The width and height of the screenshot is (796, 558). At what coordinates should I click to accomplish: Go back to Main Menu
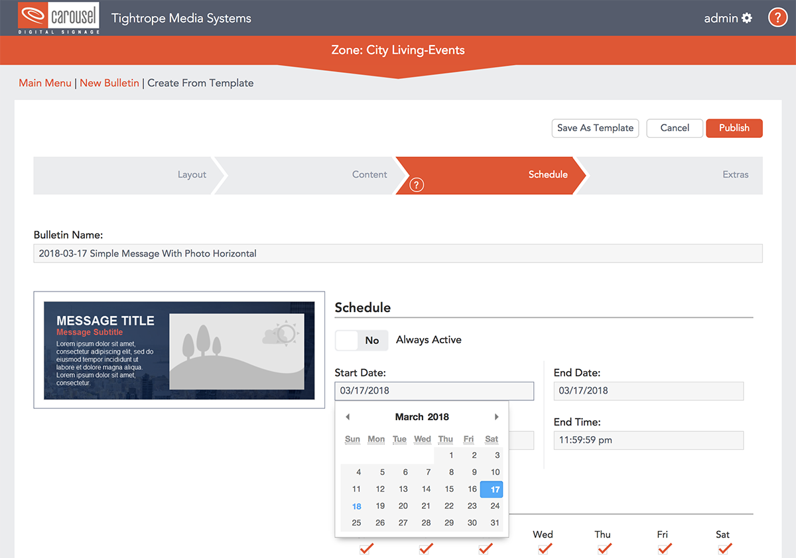45,83
